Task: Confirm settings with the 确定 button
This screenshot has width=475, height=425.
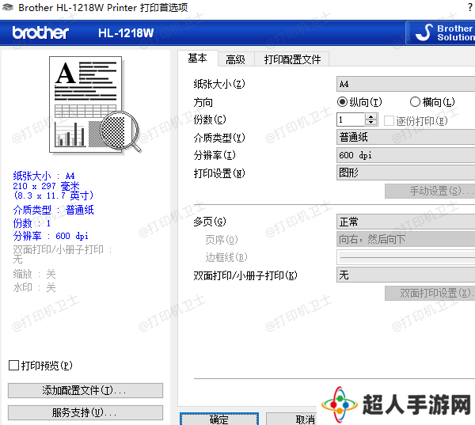Action: 219,419
